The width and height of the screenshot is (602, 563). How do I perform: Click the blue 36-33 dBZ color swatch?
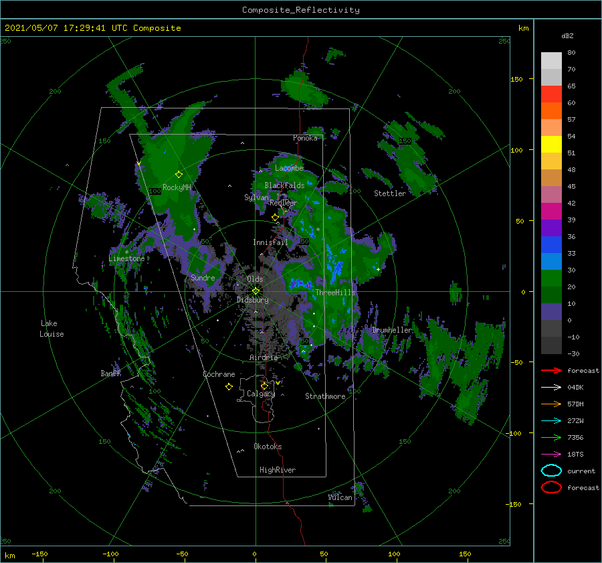551,245
